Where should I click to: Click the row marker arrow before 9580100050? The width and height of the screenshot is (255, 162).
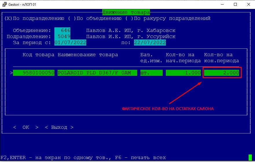tap(11, 73)
